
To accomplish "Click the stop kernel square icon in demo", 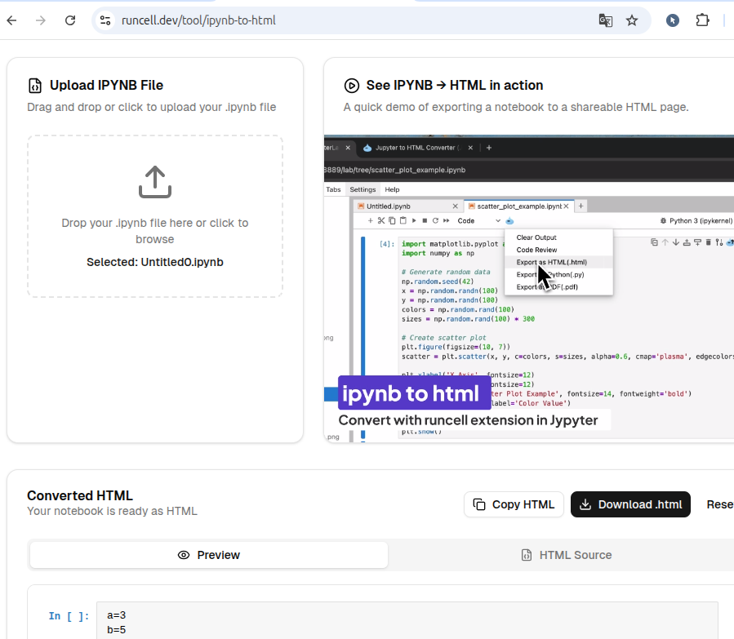I will click(425, 221).
